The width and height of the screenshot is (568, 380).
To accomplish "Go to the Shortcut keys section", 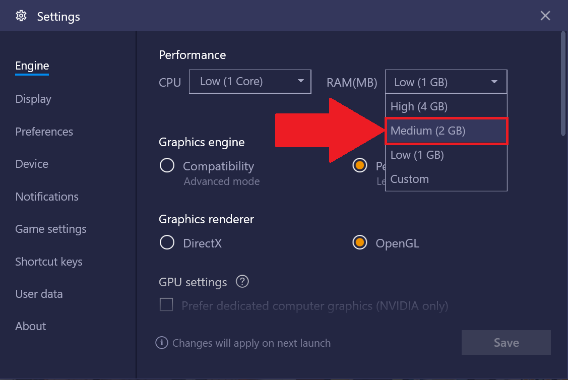I will coord(49,262).
